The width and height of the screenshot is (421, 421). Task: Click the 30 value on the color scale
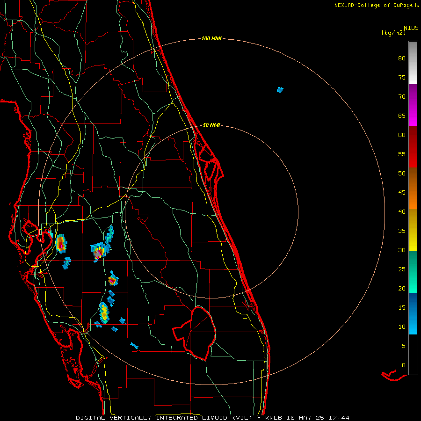[402, 250]
